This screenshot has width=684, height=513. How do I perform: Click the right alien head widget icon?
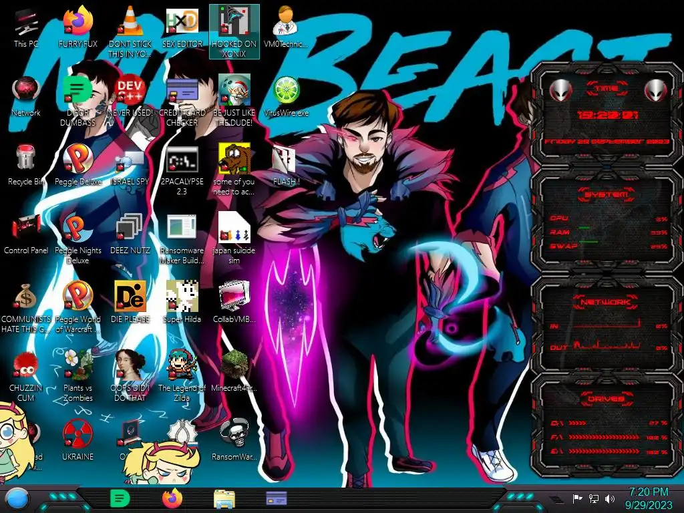[656, 90]
